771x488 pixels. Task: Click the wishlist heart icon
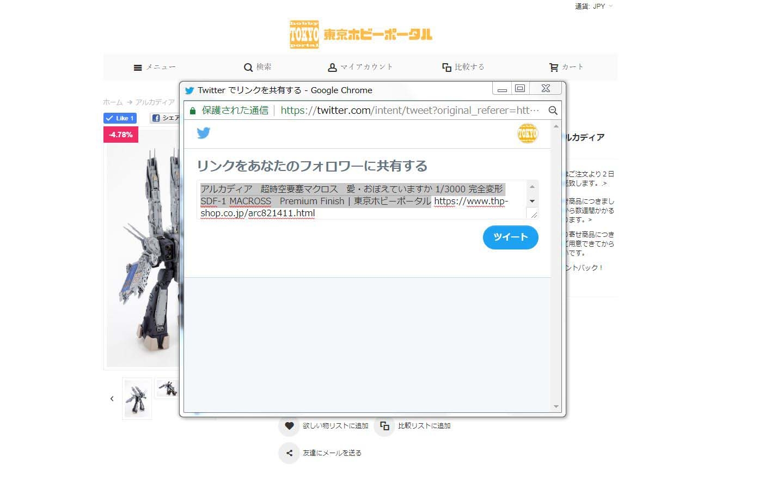[289, 426]
